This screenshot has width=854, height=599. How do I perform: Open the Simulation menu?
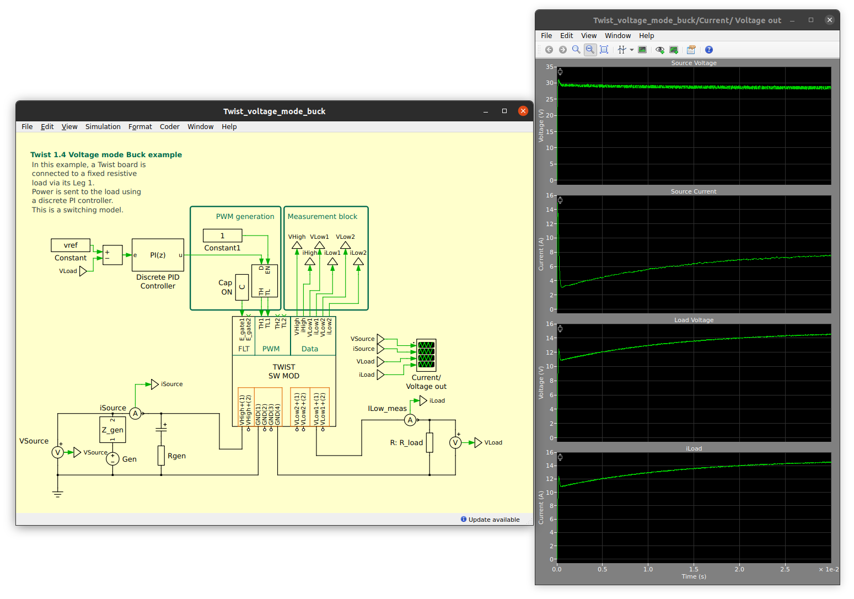103,126
